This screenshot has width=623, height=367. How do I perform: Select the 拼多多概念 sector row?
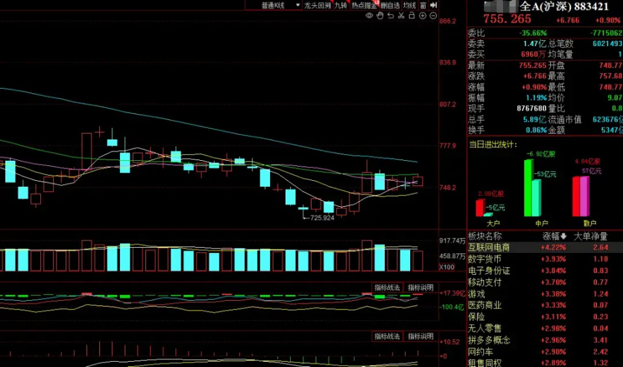point(545,340)
